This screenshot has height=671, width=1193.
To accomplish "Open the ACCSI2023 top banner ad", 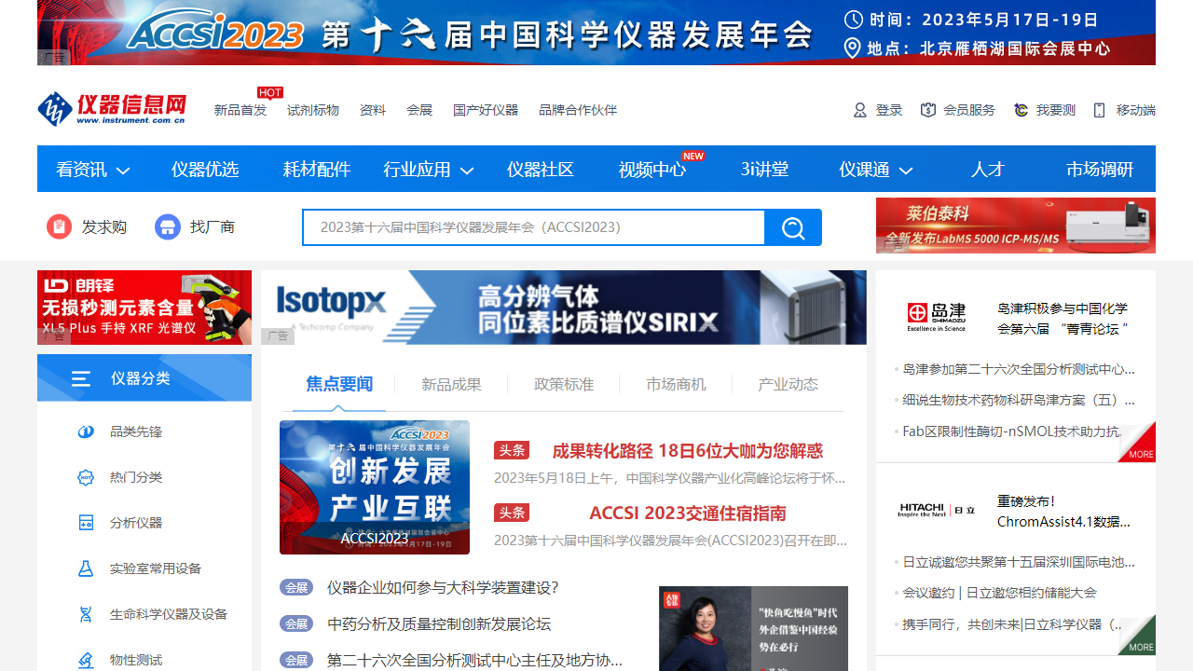I will click(596, 33).
